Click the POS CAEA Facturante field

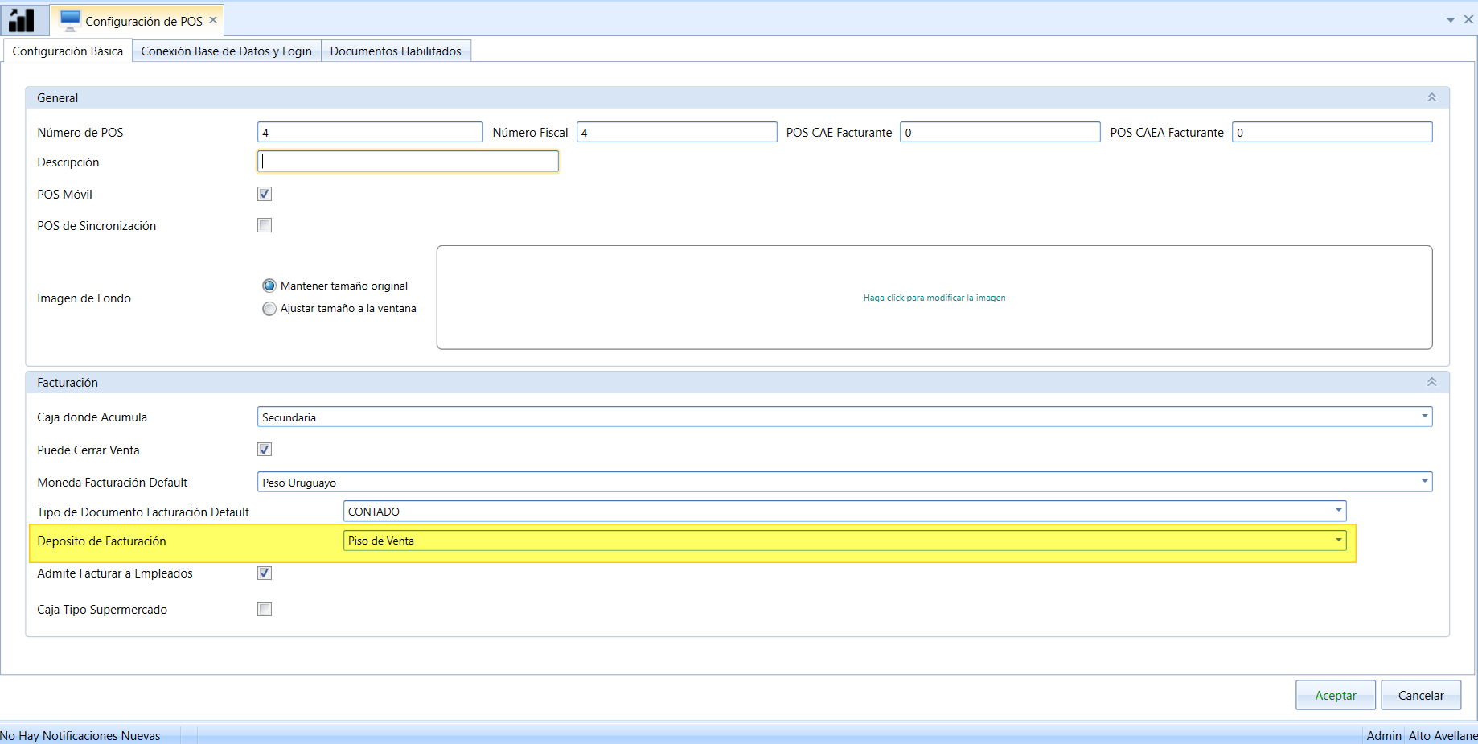coord(1332,132)
